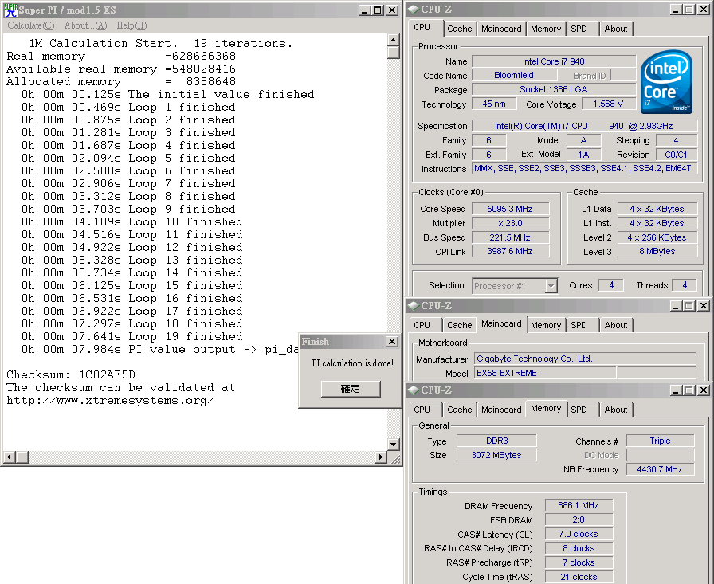Click the Level 3 cache value 8 MBytes

(657, 251)
